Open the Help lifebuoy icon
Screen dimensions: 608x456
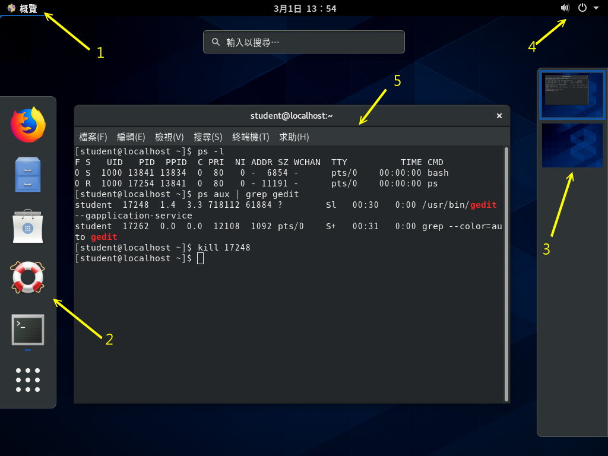pyautogui.click(x=28, y=277)
